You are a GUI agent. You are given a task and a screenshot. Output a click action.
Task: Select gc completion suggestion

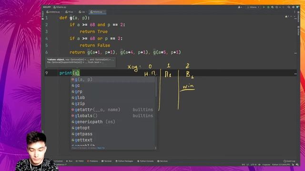coord(113,85)
